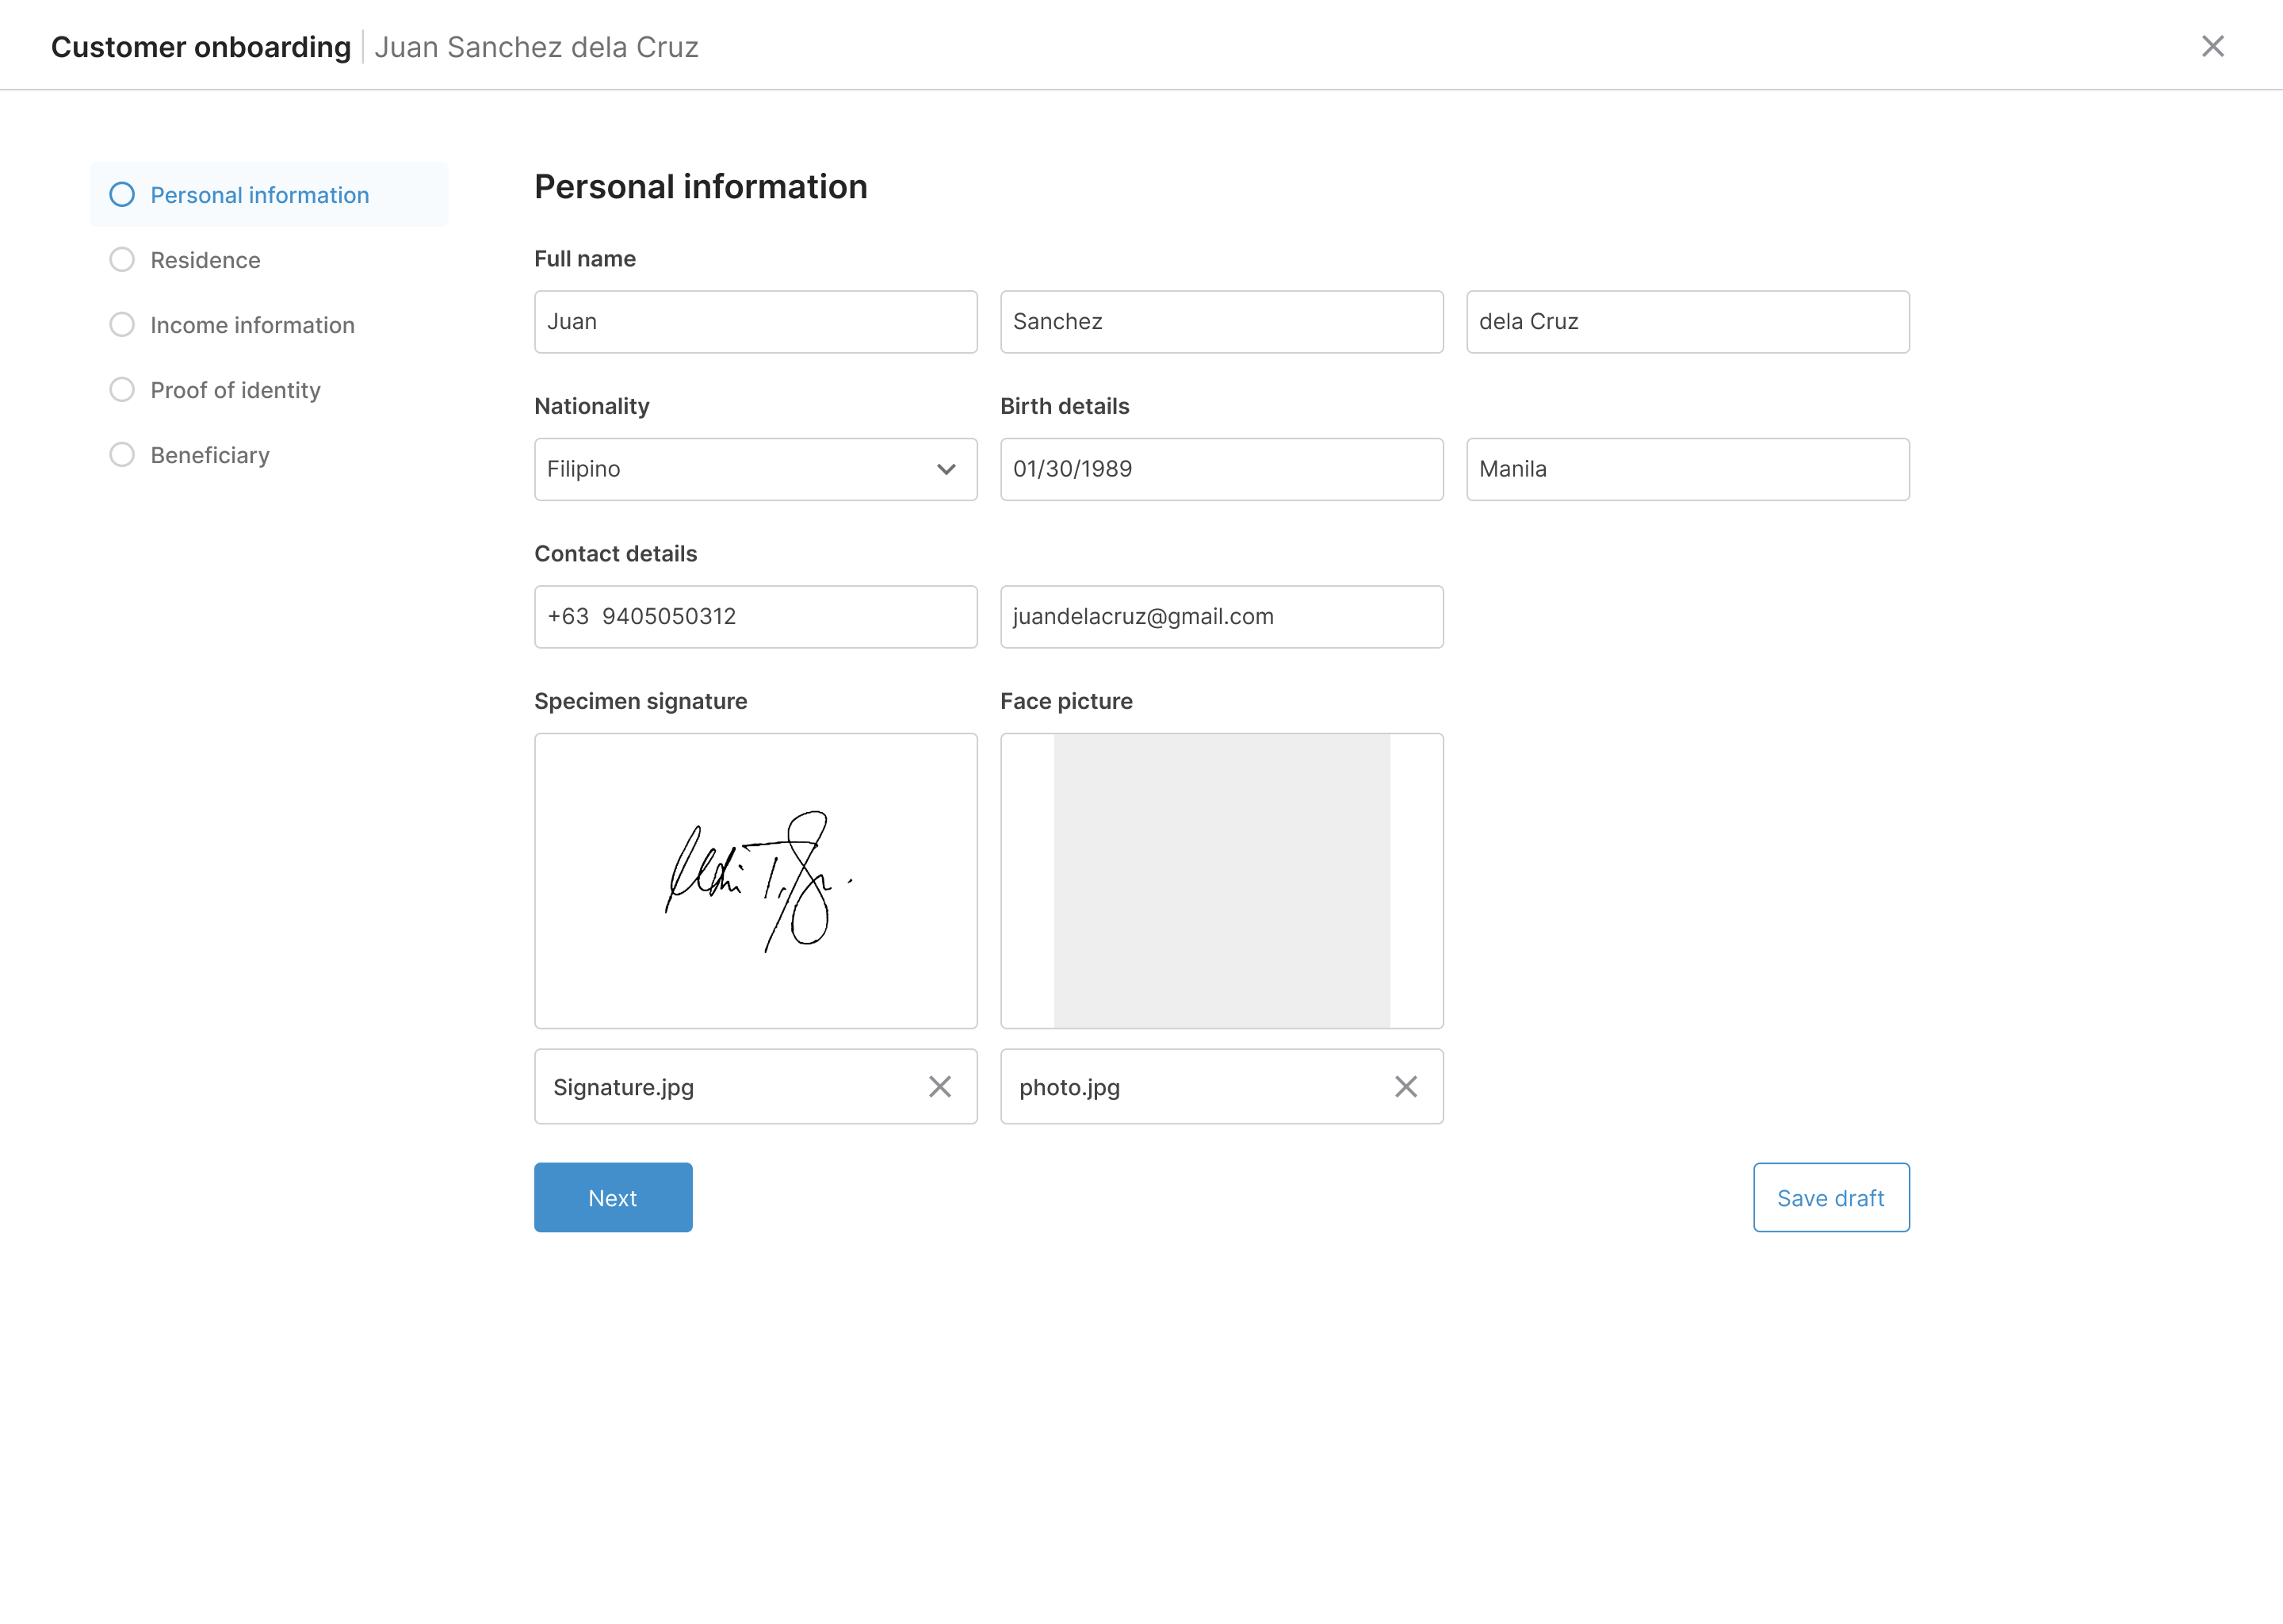The height and width of the screenshot is (1624, 2283).
Task: Remove the photo.jpg file attachment
Action: 1405,1086
